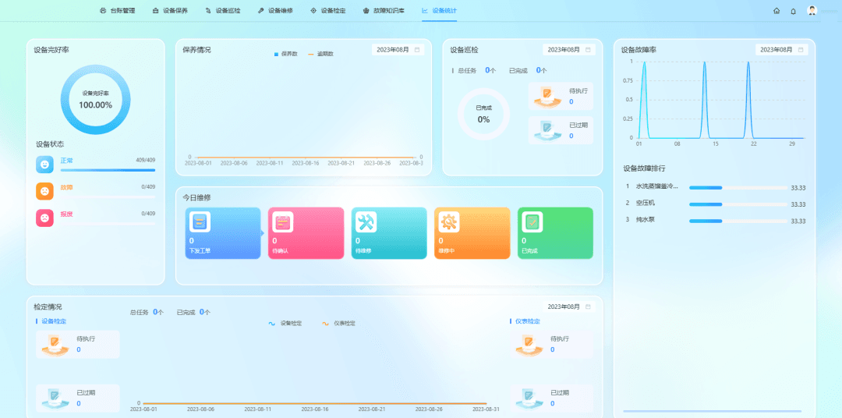Click the 空压机 ranking row name
The height and width of the screenshot is (418, 842).
[x=645, y=203]
